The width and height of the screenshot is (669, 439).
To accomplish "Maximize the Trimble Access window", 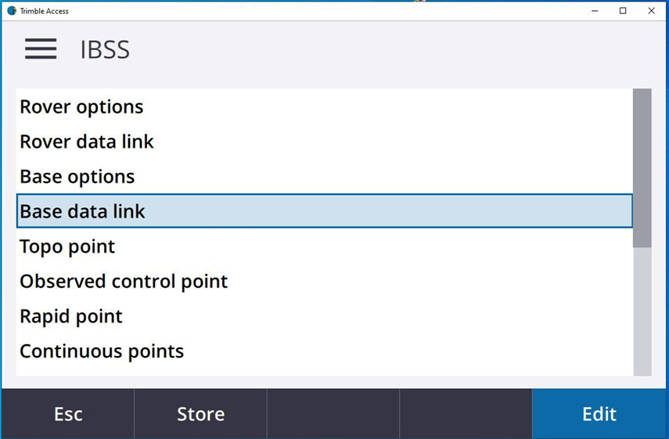I will tap(623, 11).
